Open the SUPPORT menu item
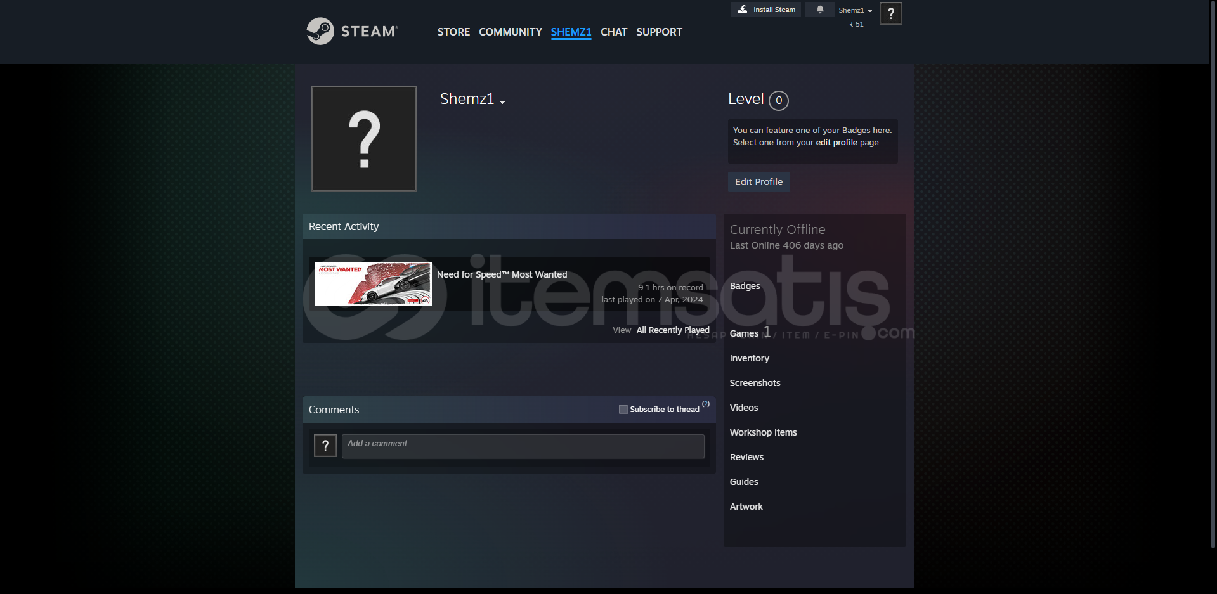1217x594 pixels. [659, 32]
